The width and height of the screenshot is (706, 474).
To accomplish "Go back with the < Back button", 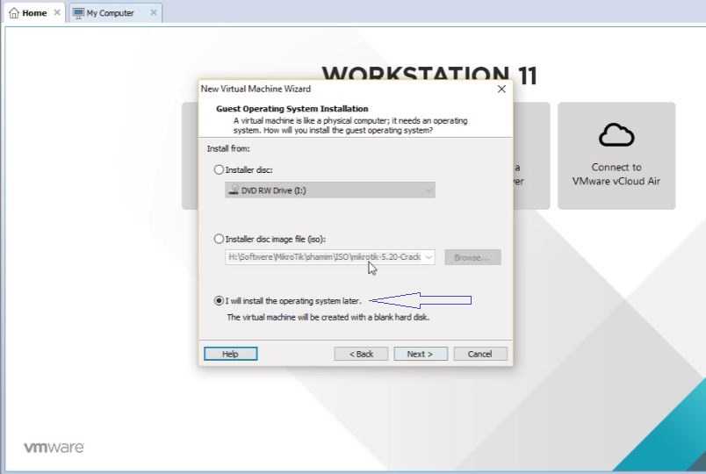I will click(361, 354).
